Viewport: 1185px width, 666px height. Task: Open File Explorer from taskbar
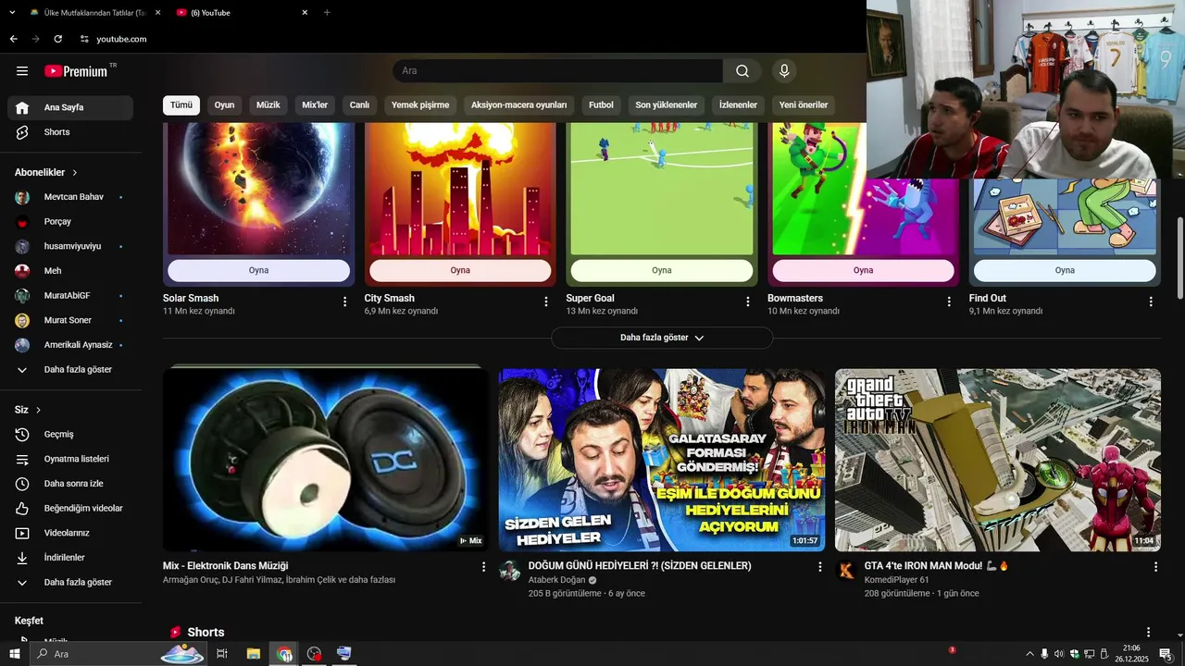[x=253, y=654]
